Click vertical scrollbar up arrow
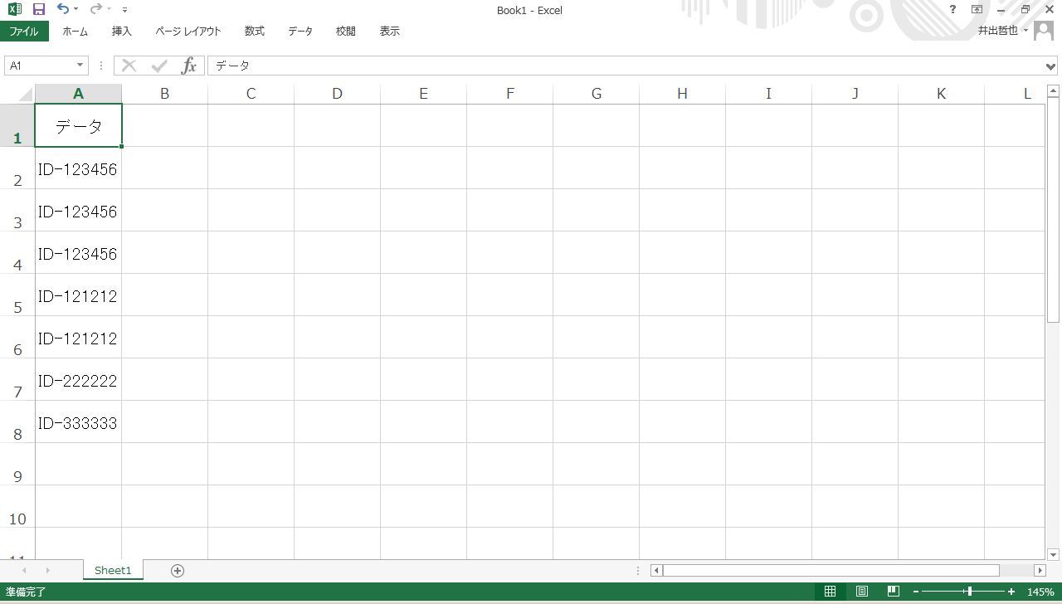The width and height of the screenshot is (1062, 604). (1053, 90)
